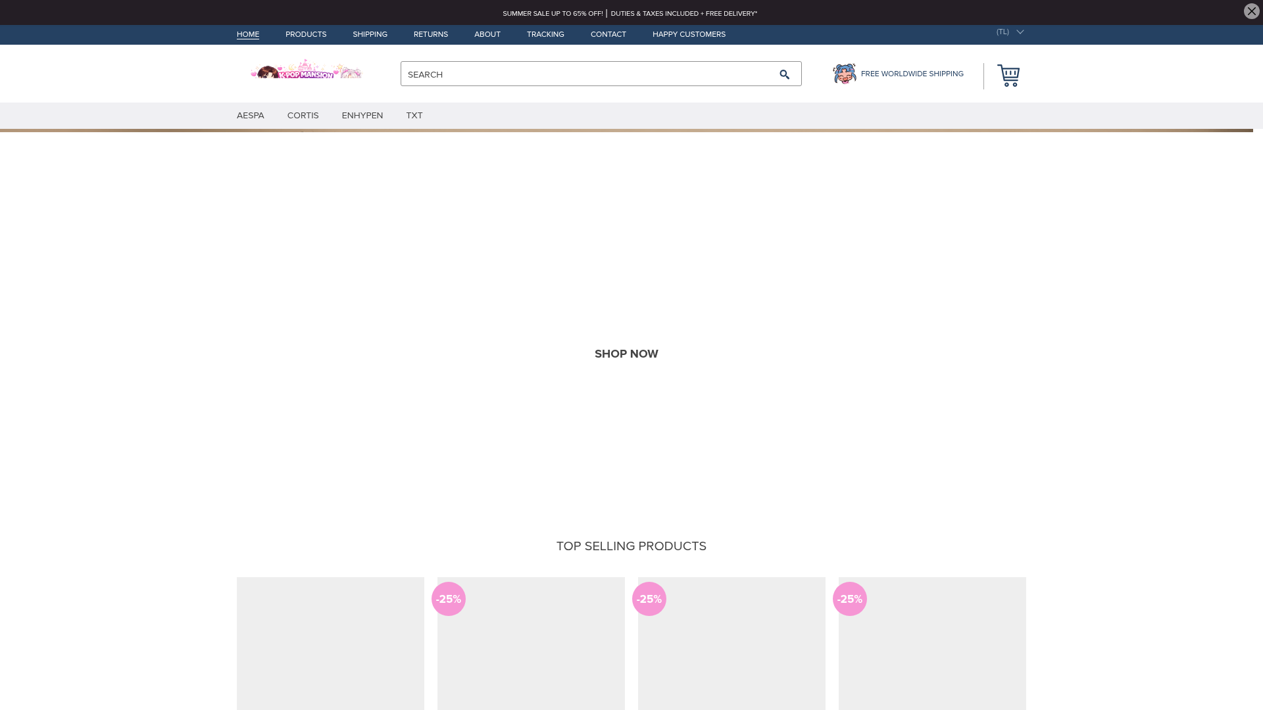Open the SHIPPING page link
Screen dimensions: 1263x710
370,34
